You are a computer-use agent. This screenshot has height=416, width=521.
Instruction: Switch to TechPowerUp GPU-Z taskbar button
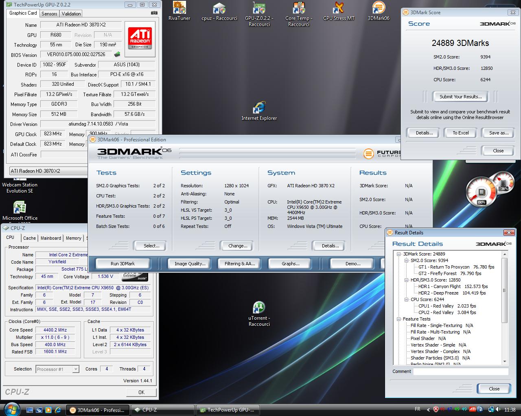click(x=228, y=410)
